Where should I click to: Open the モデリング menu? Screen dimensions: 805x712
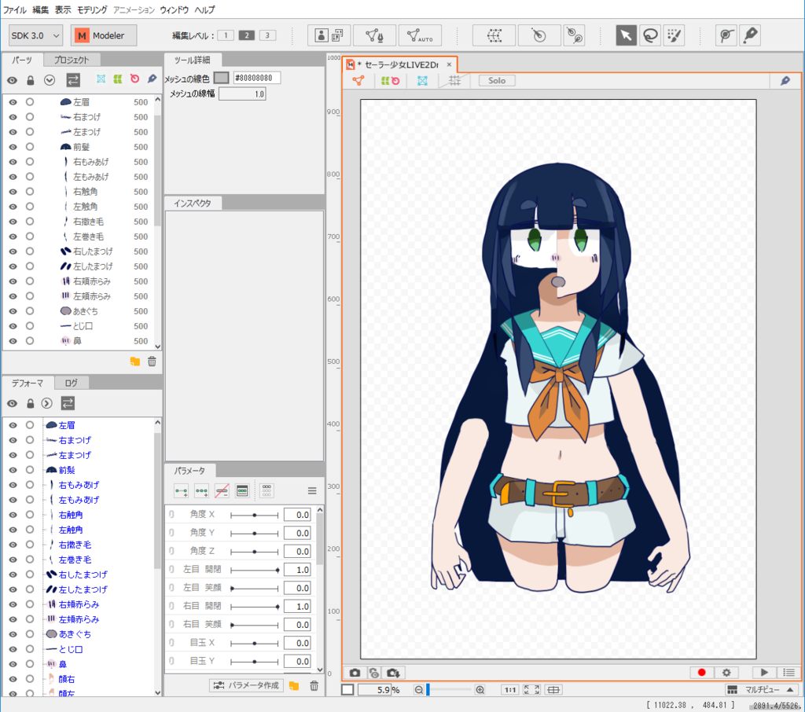coord(92,9)
